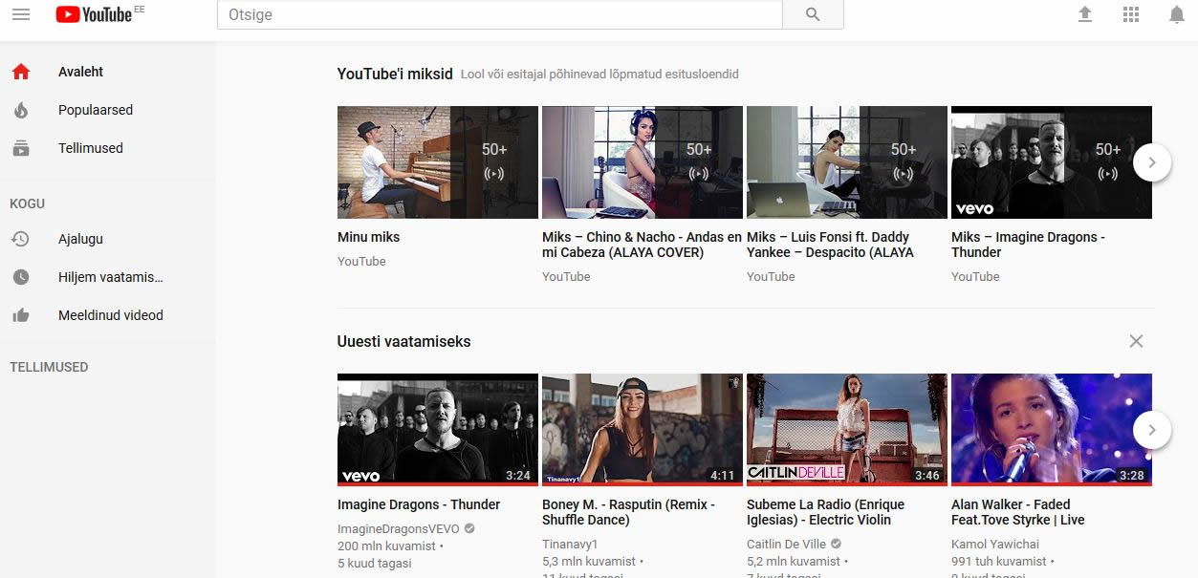Click Boney M. - Rasputin video title
1198x578 pixels.
coord(628,512)
